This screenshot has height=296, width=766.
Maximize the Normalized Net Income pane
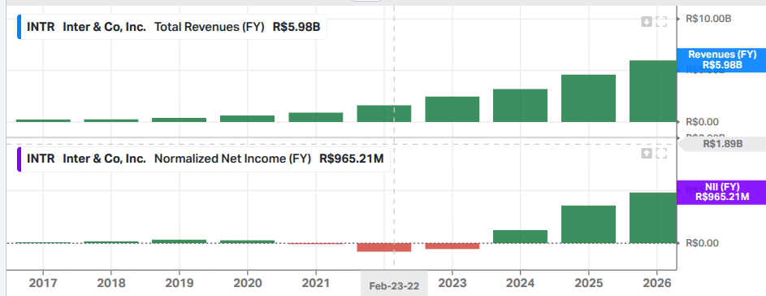[661, 154]
